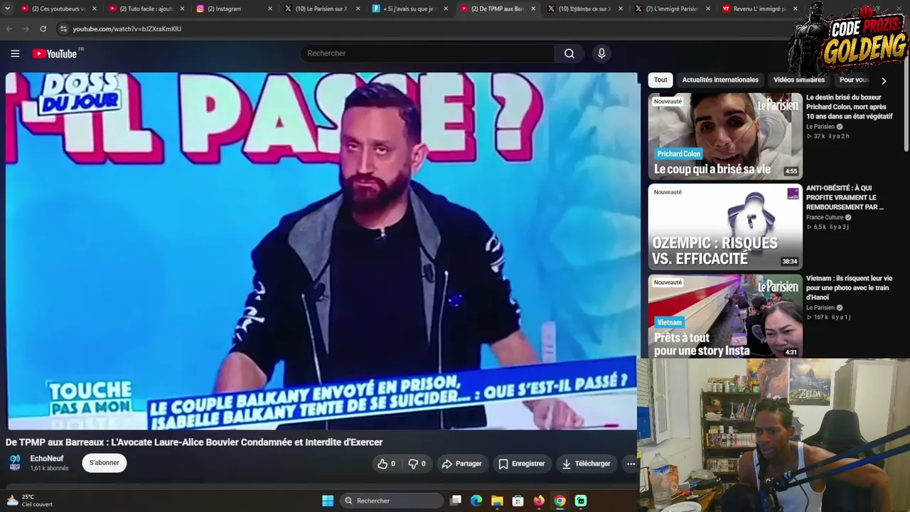Show more filter chips with the arrow
Image resolution: width=910 pixels, height=512 pixels.
(x=884, y=80)
